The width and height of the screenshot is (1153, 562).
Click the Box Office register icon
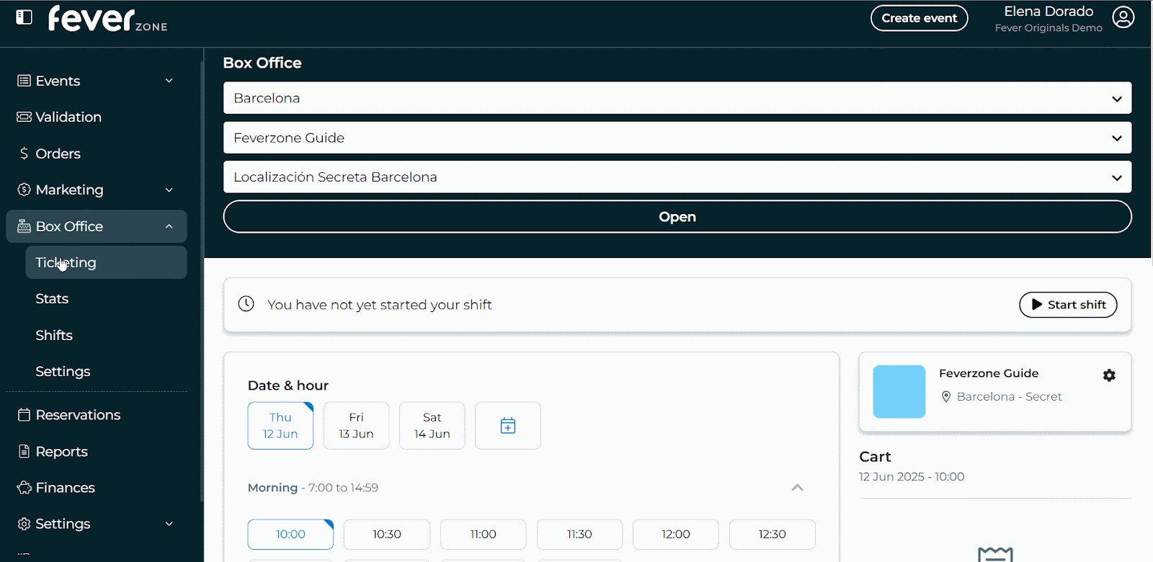click(x=24, y=226)
